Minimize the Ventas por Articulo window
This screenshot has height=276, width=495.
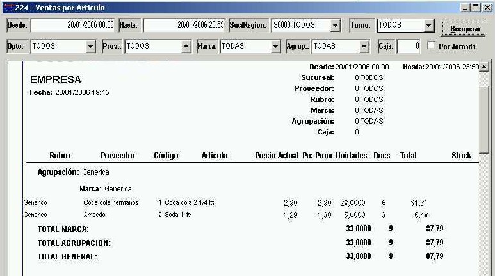point(466,7)
